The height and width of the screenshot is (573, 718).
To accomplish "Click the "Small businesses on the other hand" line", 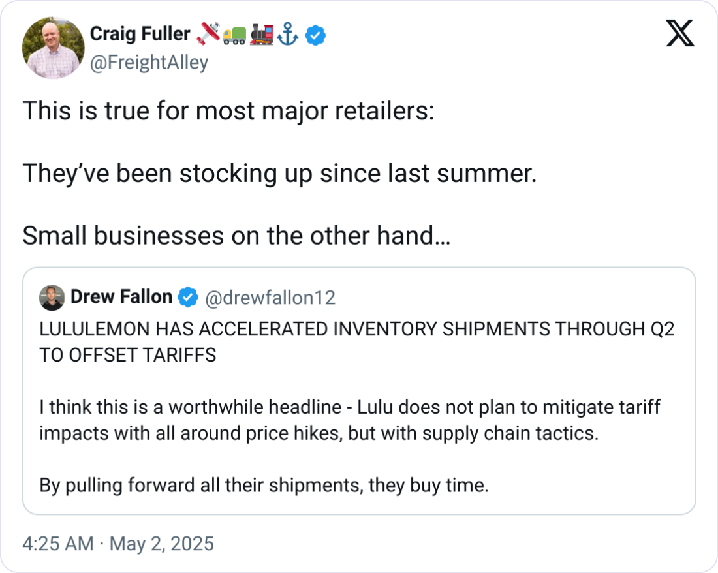I will tap(236, 236).
